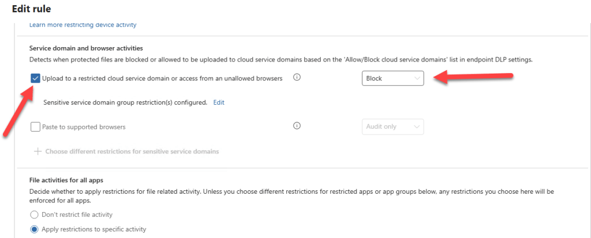Uncheck Upload to restricted cloud service domain checkbox

(x=35, y=78)
